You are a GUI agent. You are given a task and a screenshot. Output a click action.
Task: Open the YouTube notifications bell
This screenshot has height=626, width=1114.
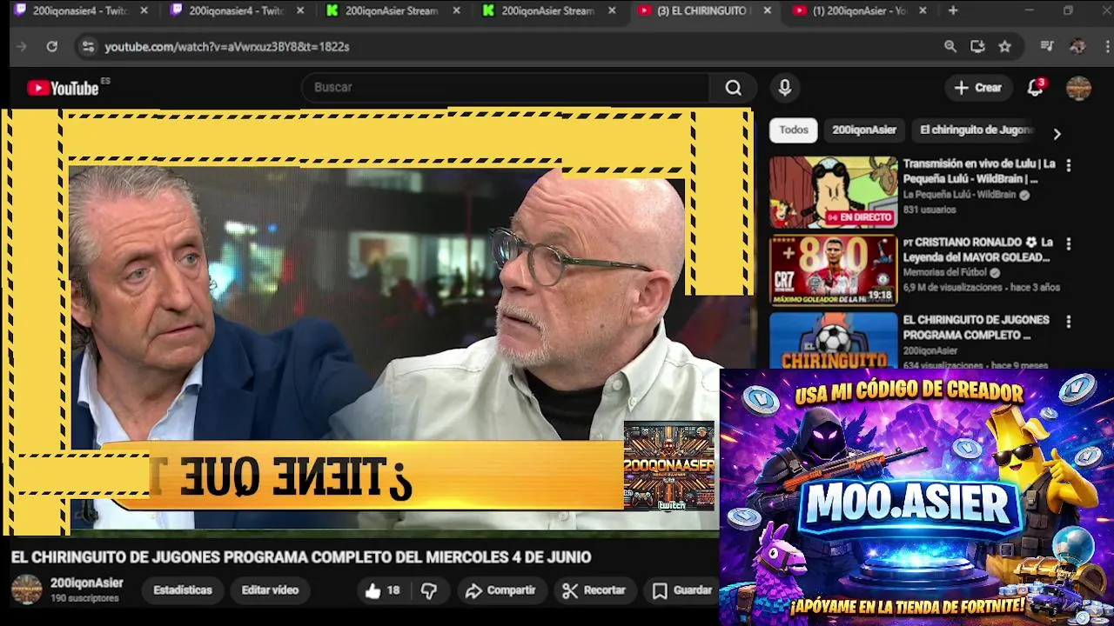1035,87
